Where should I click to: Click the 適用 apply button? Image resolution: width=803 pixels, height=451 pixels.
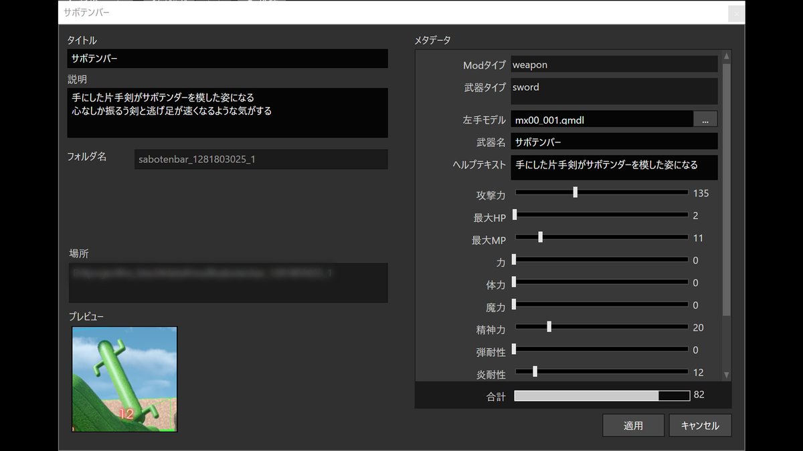tap(633, 426)
